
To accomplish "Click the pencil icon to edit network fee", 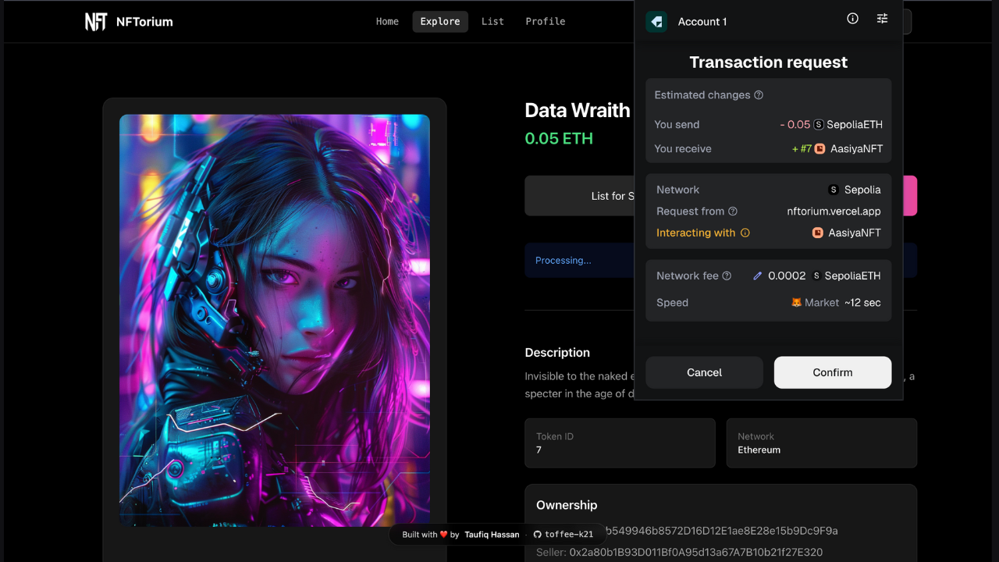I will (x=756, y=276).
